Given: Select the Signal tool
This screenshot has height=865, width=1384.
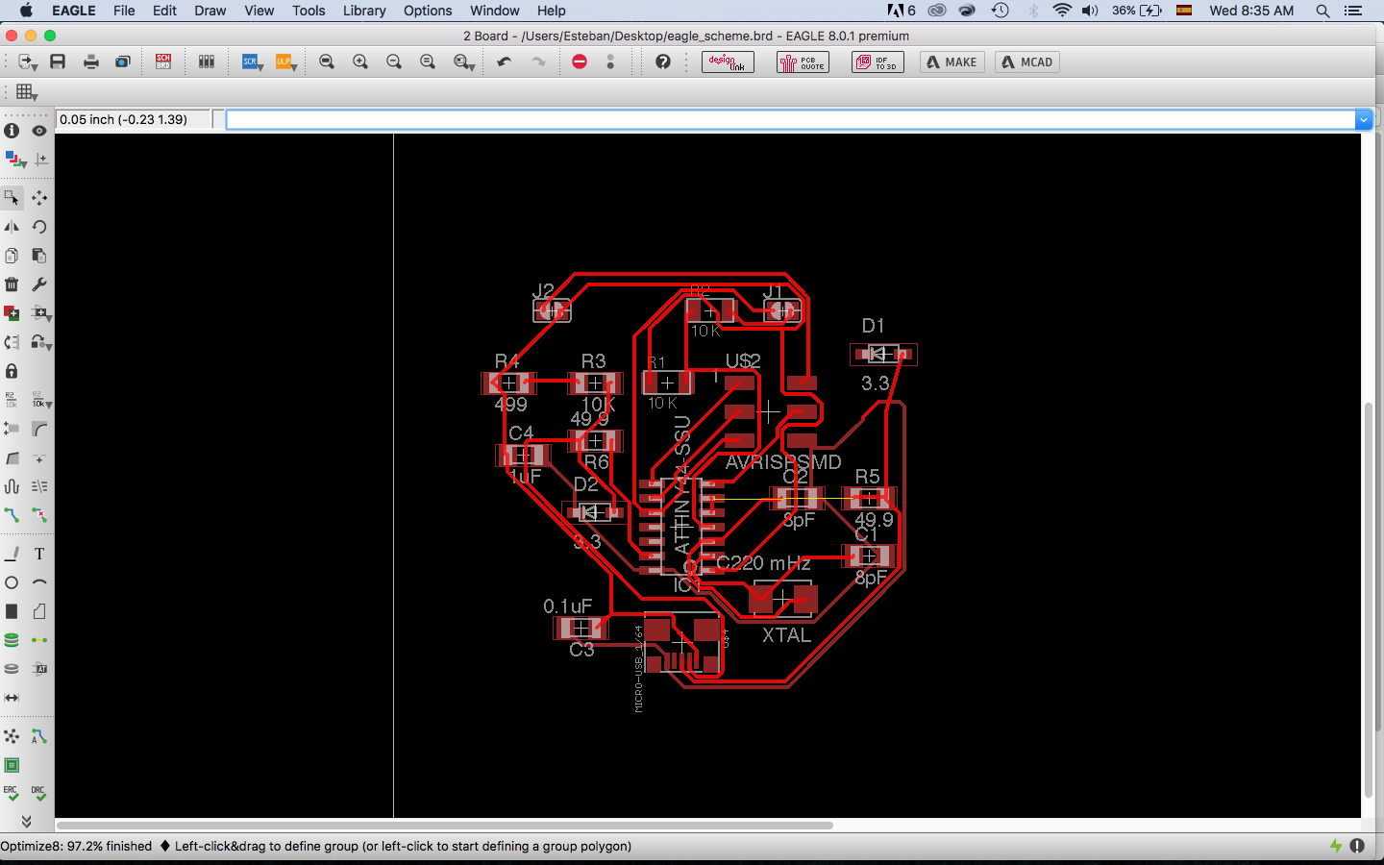Looking at the screenshot, I should 39,640.
